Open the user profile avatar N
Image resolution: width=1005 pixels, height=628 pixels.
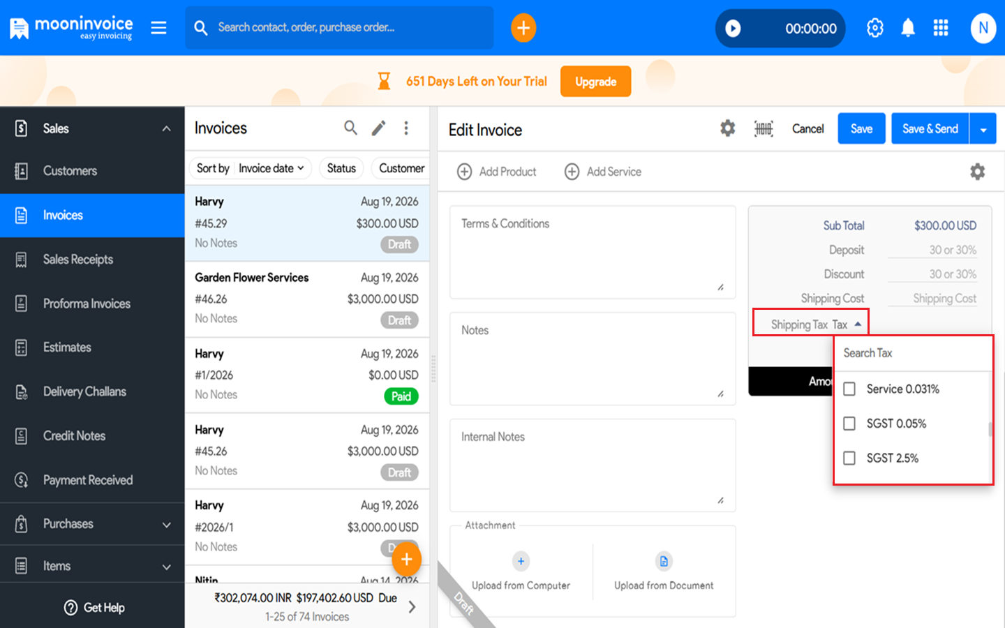pos(983,28)
